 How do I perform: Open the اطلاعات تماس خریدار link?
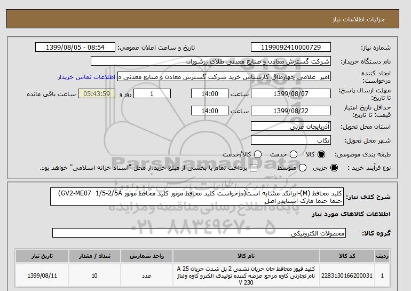(86, 77)
